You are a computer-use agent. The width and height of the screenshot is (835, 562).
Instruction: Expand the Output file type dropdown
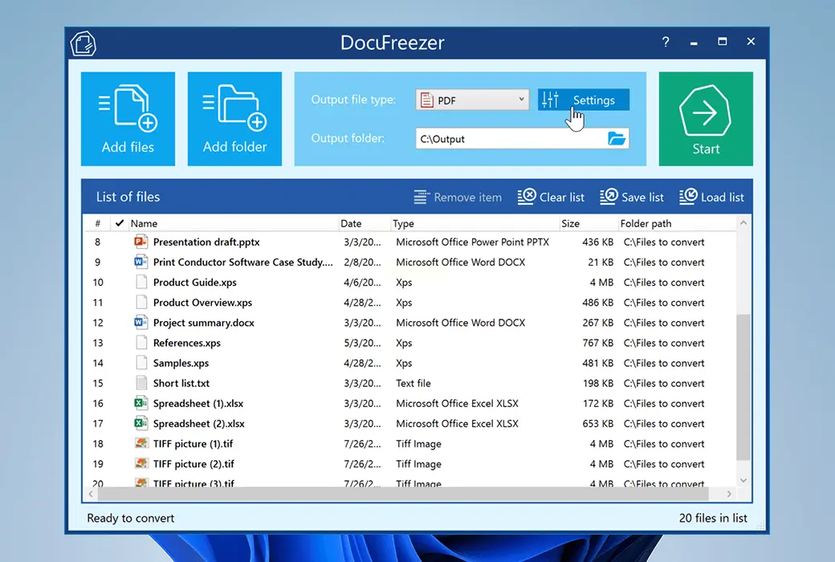(521, 100)
